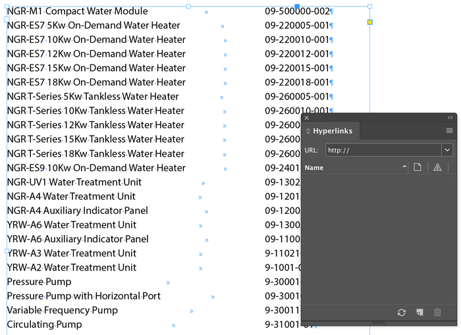Create a new hyperlink

pos(420,312)
